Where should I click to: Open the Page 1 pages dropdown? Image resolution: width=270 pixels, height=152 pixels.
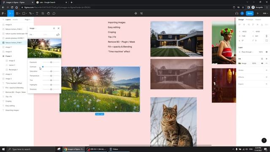point(28,20)
